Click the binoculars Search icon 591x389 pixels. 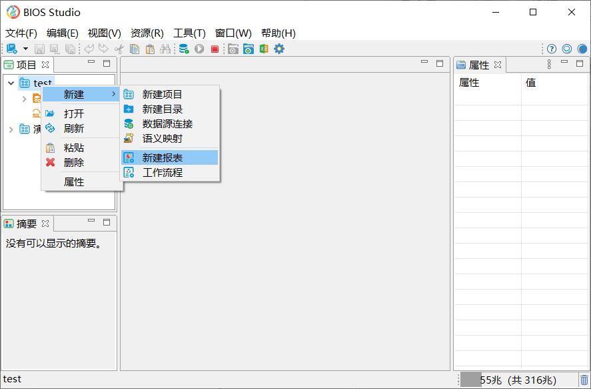pyautogui.click(x=165, y=49)
